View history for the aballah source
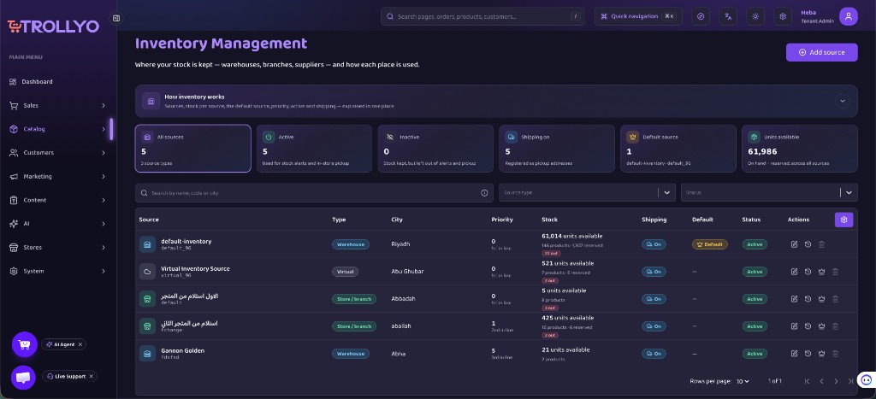 pos(808,326)
